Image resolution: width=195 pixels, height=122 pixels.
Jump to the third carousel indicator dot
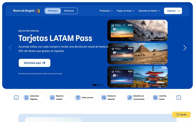pos(102,85)
